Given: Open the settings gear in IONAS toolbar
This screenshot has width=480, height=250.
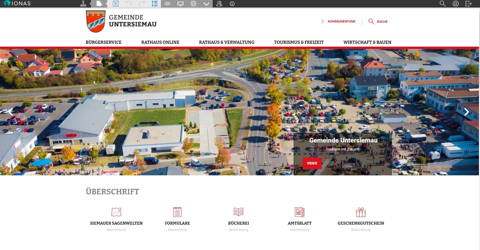Looking at the screenshot, I should point(193,4).
